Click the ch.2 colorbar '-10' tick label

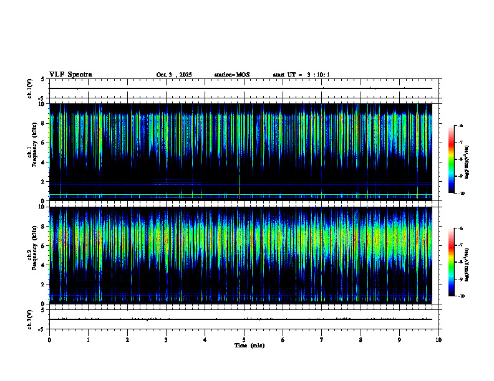[x=461, y=296]
